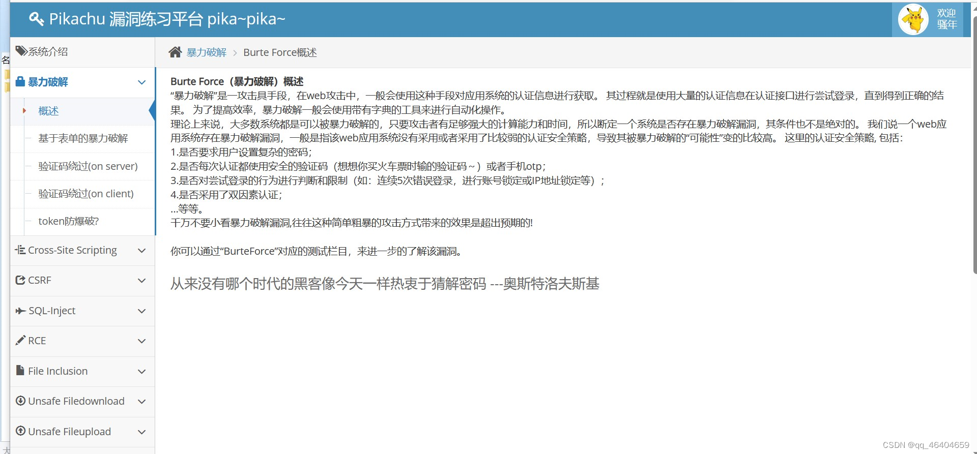Open RCE menu label

click(x=37, y=341)
